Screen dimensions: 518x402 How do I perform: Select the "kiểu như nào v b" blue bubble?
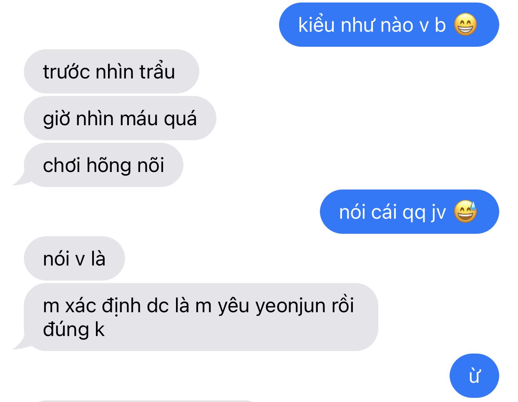point(389,25)
